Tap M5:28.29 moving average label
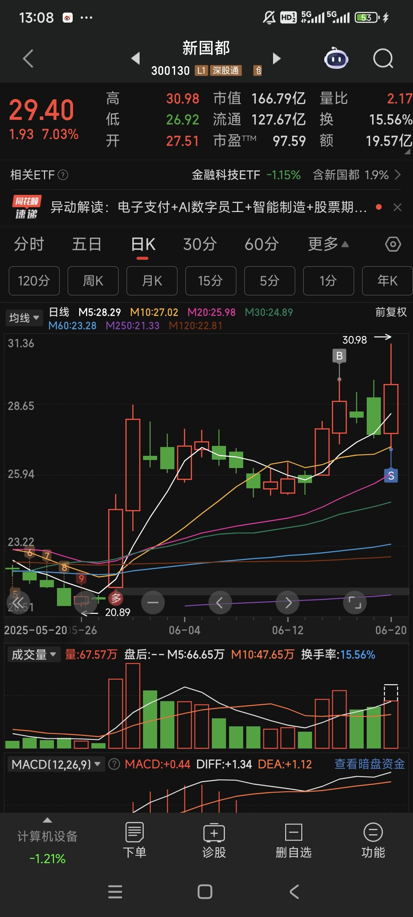Viewport: 413px width, 917px height. [x=99, y=312]
